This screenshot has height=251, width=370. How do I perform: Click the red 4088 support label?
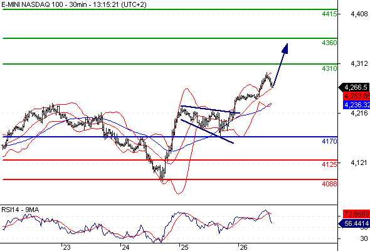[x=329, y=184]
